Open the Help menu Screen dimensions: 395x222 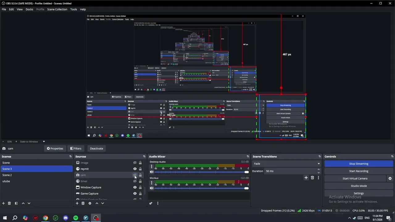83,9
